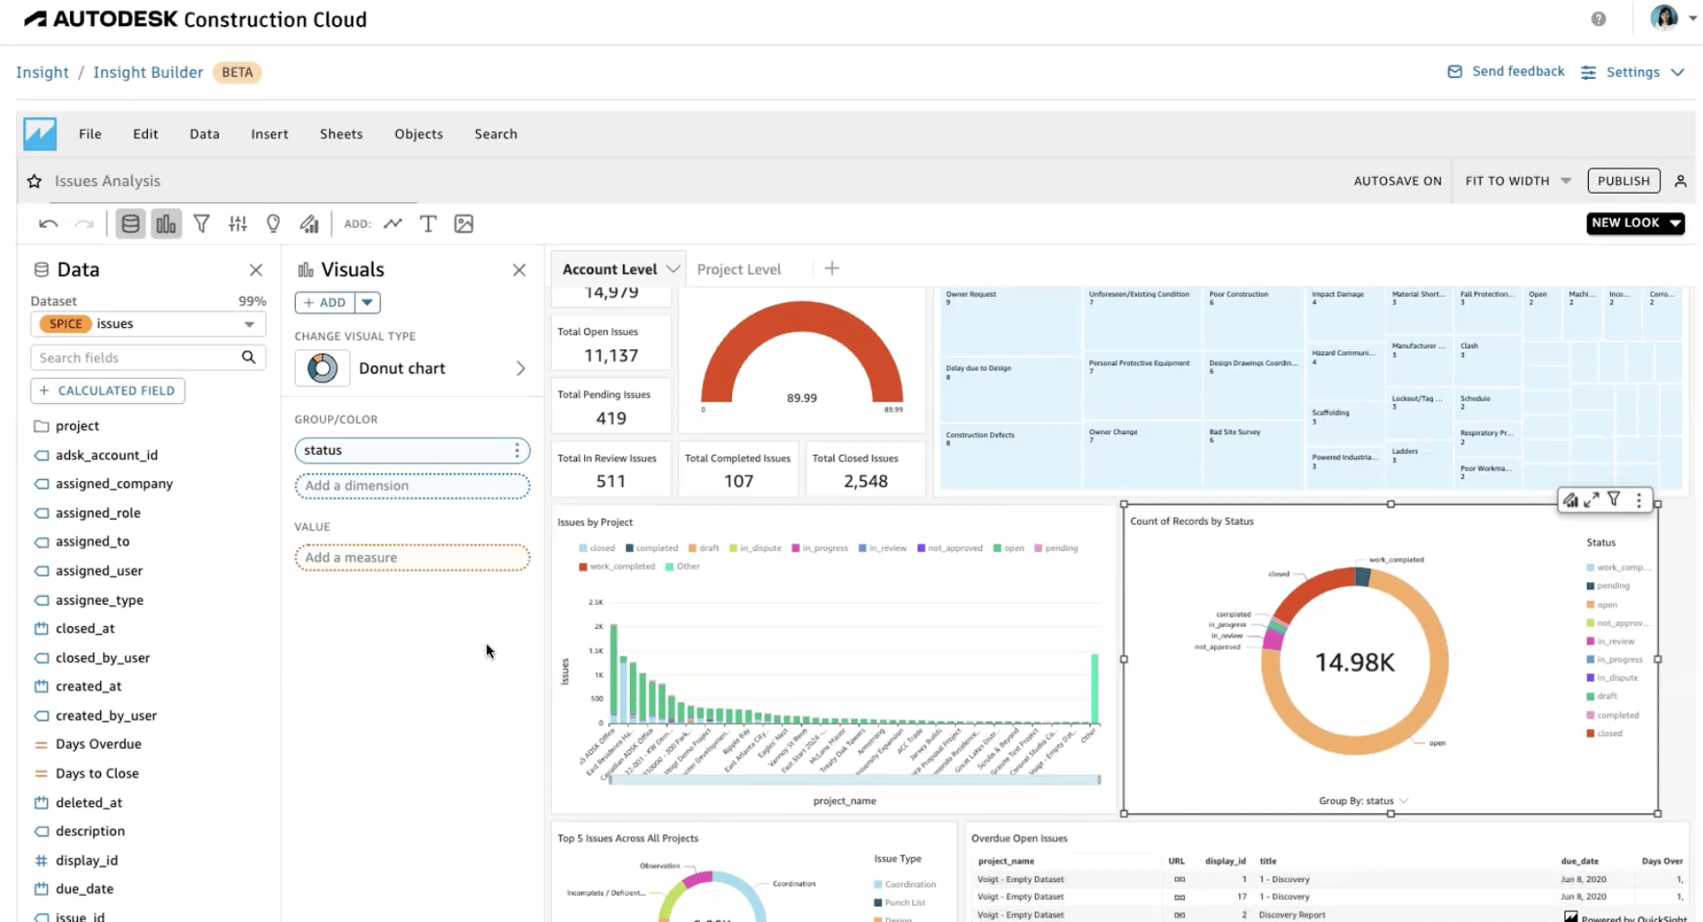Toggle the Autosave On control
Screen dimensions: 1703x922
click(1398, 181)
